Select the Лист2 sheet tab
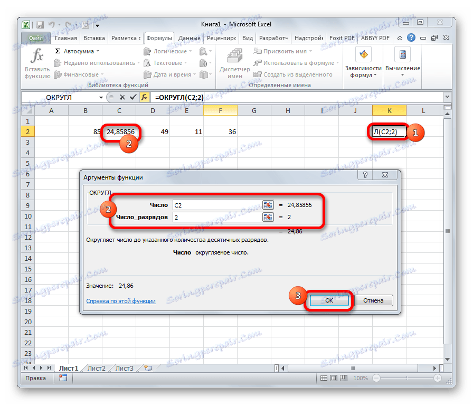473x405 pixels. [x=96, y=369]
